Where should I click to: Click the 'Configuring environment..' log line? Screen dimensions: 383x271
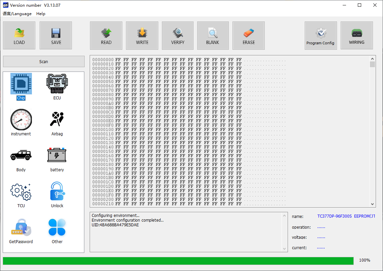(116, 215)
